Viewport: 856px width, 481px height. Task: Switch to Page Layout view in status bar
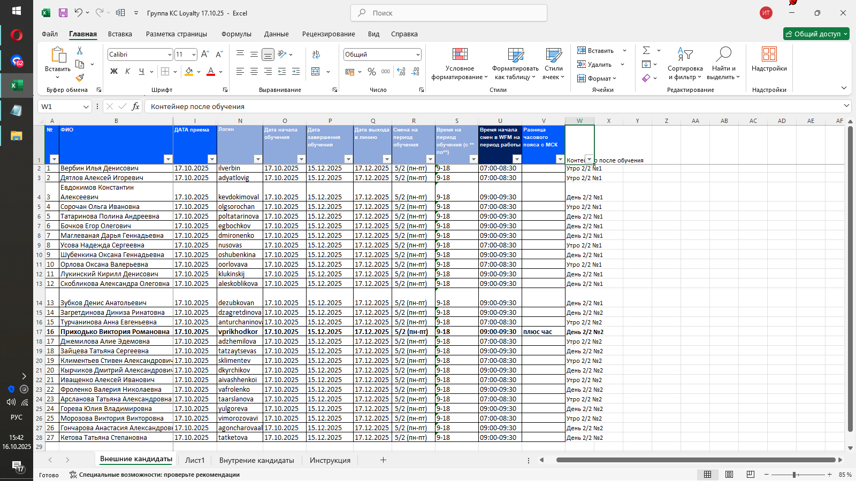point(729,475)
